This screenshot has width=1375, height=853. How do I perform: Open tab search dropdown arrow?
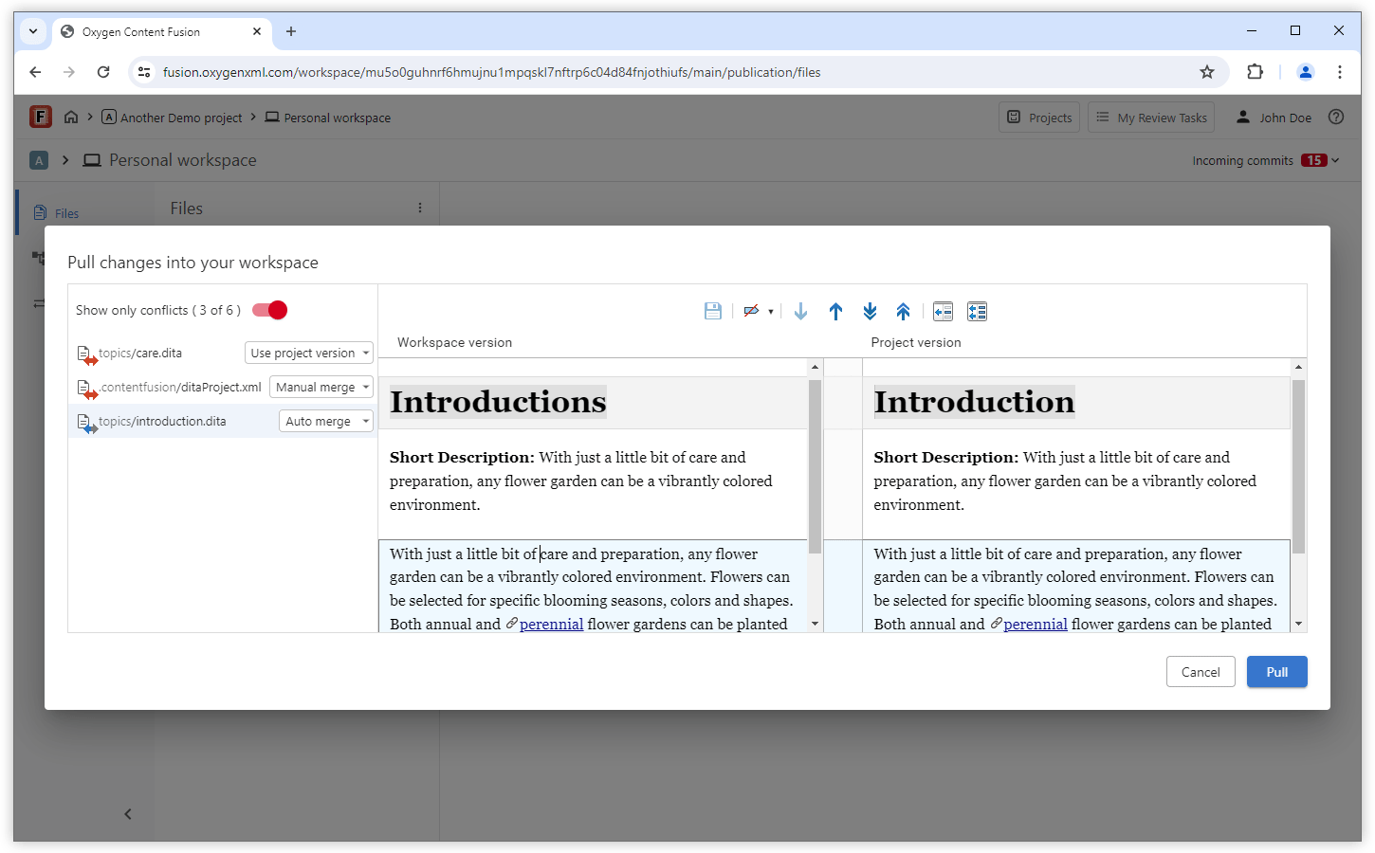(33, 31)
